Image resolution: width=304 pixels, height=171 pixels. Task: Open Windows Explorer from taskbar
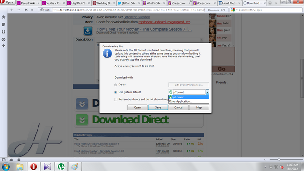[x=19, y=167]
